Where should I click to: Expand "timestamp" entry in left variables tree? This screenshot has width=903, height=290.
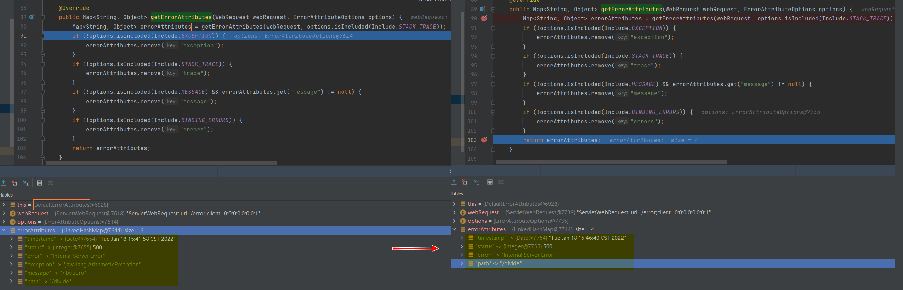pos(11,239)
